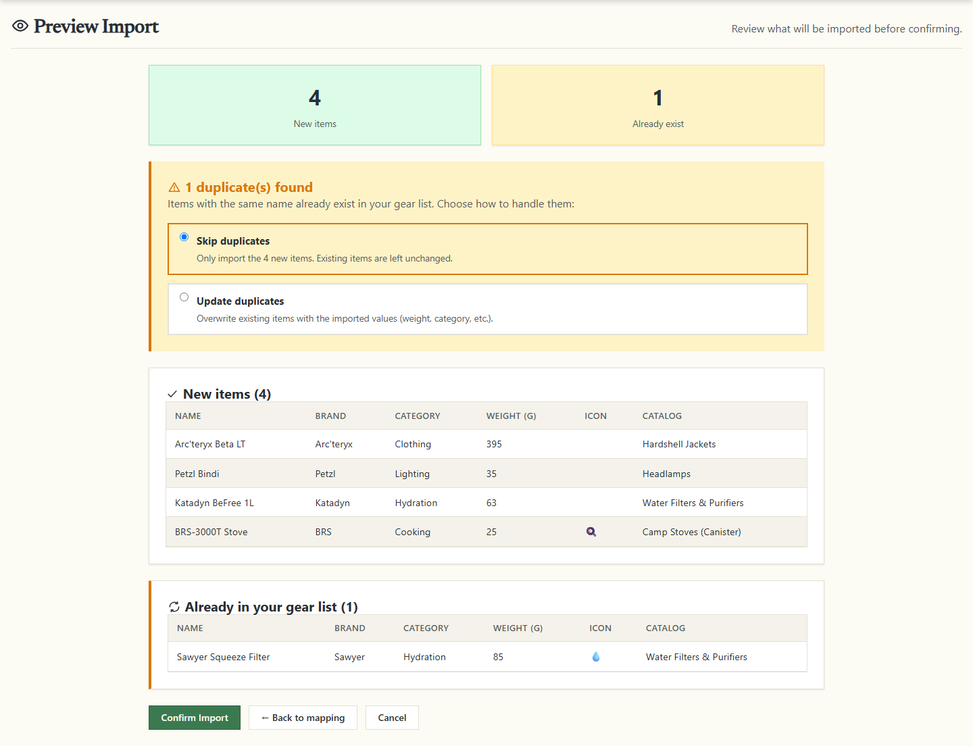Click the BRS-3000T Stove item name
Viewport: 973px width, 746px height.
(211, 532)
